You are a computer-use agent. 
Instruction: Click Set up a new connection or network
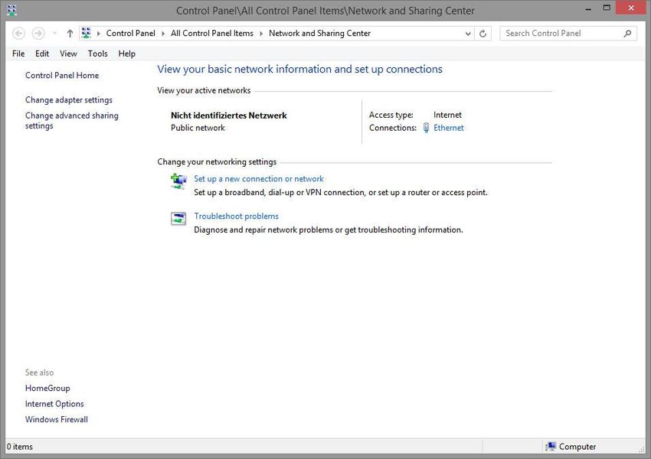(259, 179)
